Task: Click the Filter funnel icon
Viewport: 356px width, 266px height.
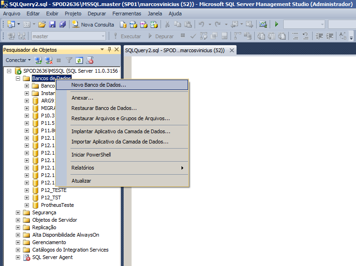Action: [x=69, y=60]
